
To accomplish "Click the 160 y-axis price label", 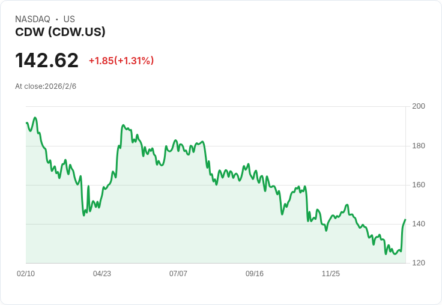I will pyautogui.click(x=419, y=185).
